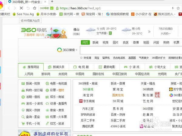Click the 电影·电视剧 film reel icon

[x=47, y=83]
